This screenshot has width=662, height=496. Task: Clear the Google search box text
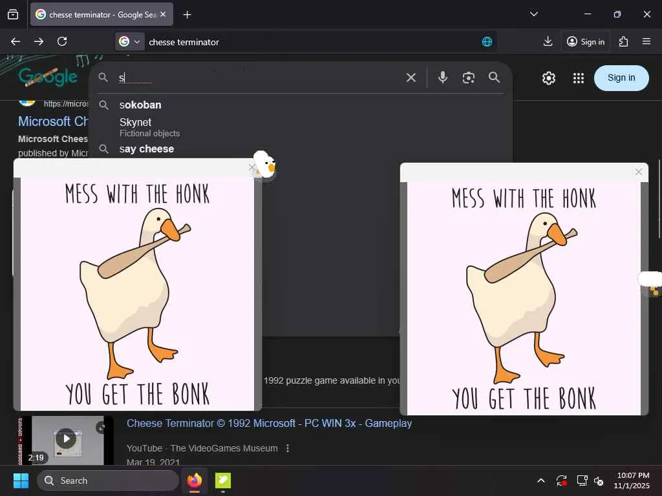pyautogui.click(x=411, y=77)
